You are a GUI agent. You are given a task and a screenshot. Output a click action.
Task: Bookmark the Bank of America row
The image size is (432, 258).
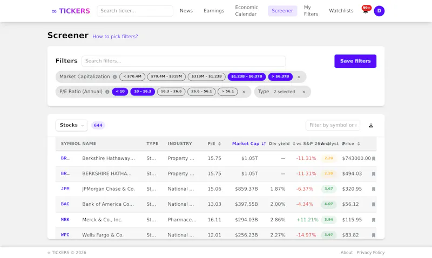click(374, 204)
